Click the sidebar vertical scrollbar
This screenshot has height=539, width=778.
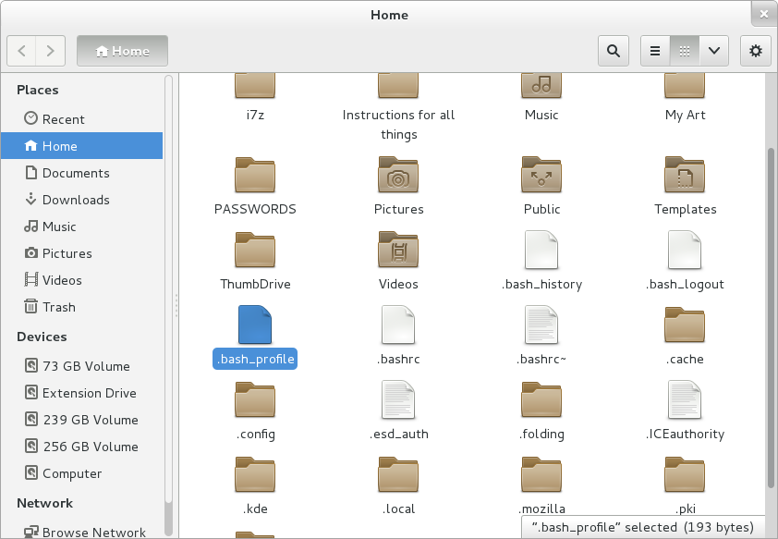point(169,288)
